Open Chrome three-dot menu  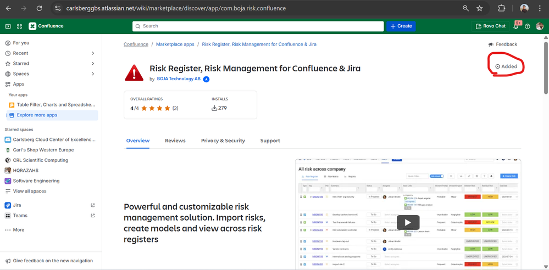tap(540, 8)
